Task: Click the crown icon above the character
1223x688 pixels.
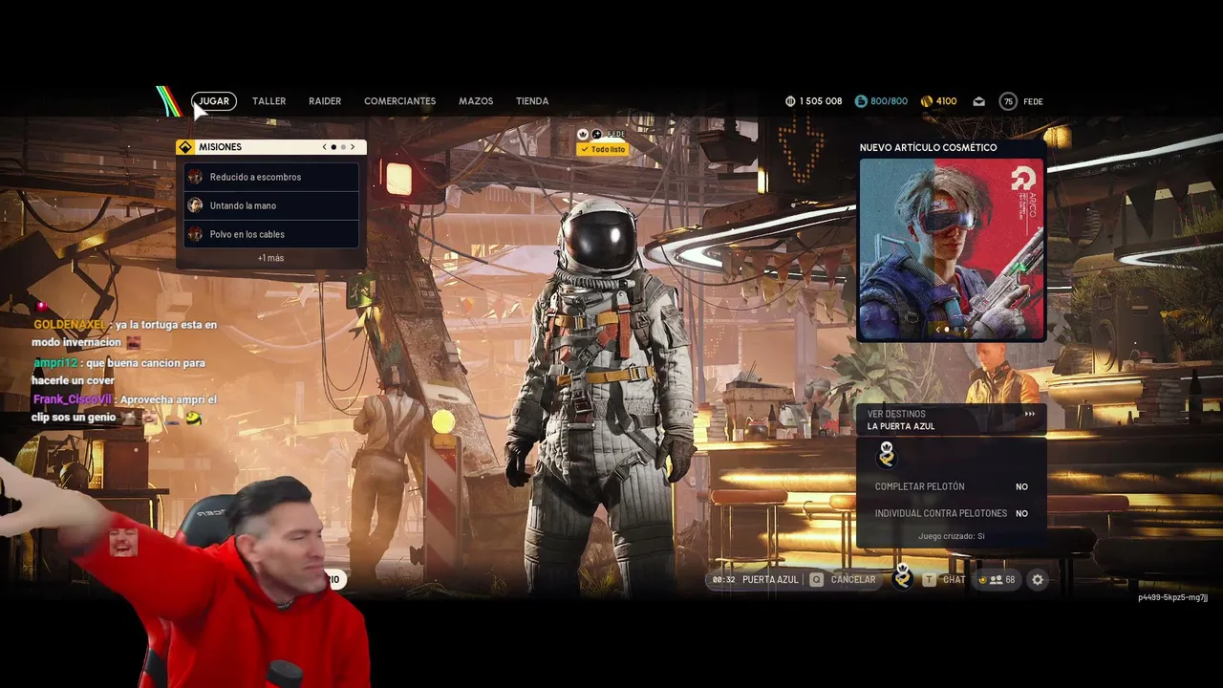Action: [583, 134]
